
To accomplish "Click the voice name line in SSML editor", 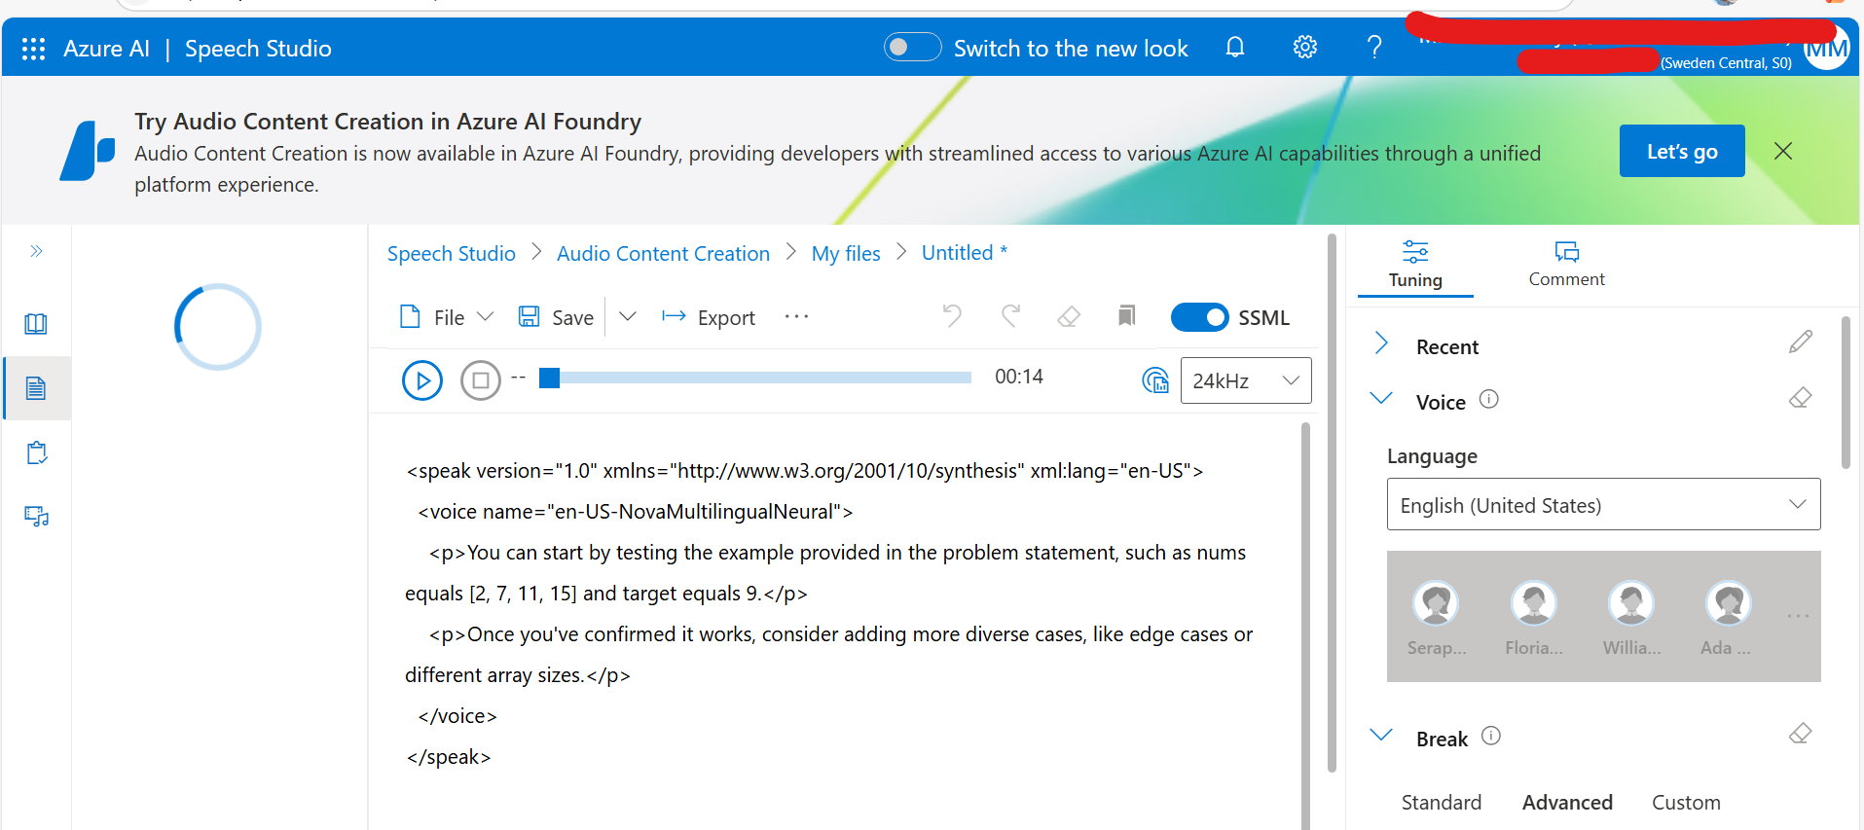I will point(635,512).
